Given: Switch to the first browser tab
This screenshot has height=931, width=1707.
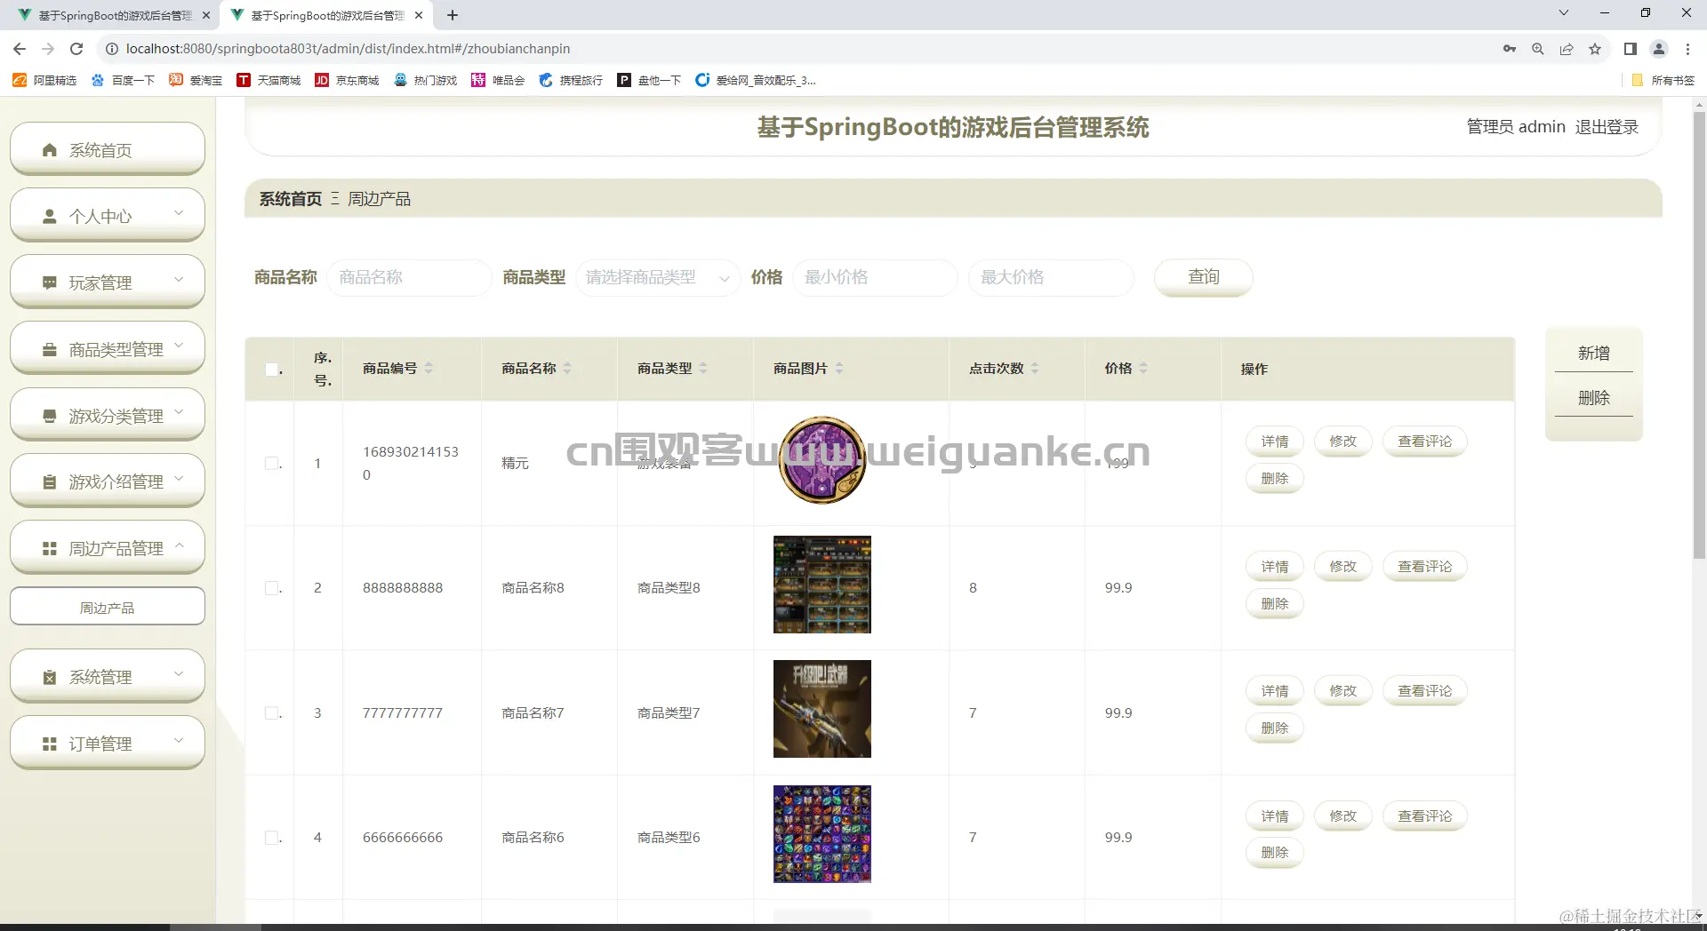Looking at the screenshot, I should click(114, 15).
